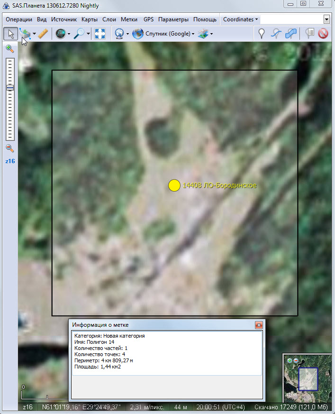The height and width of the screenshot is (414, 335).
Task: Close the Информация о метке window
Action: click(258, 325)
